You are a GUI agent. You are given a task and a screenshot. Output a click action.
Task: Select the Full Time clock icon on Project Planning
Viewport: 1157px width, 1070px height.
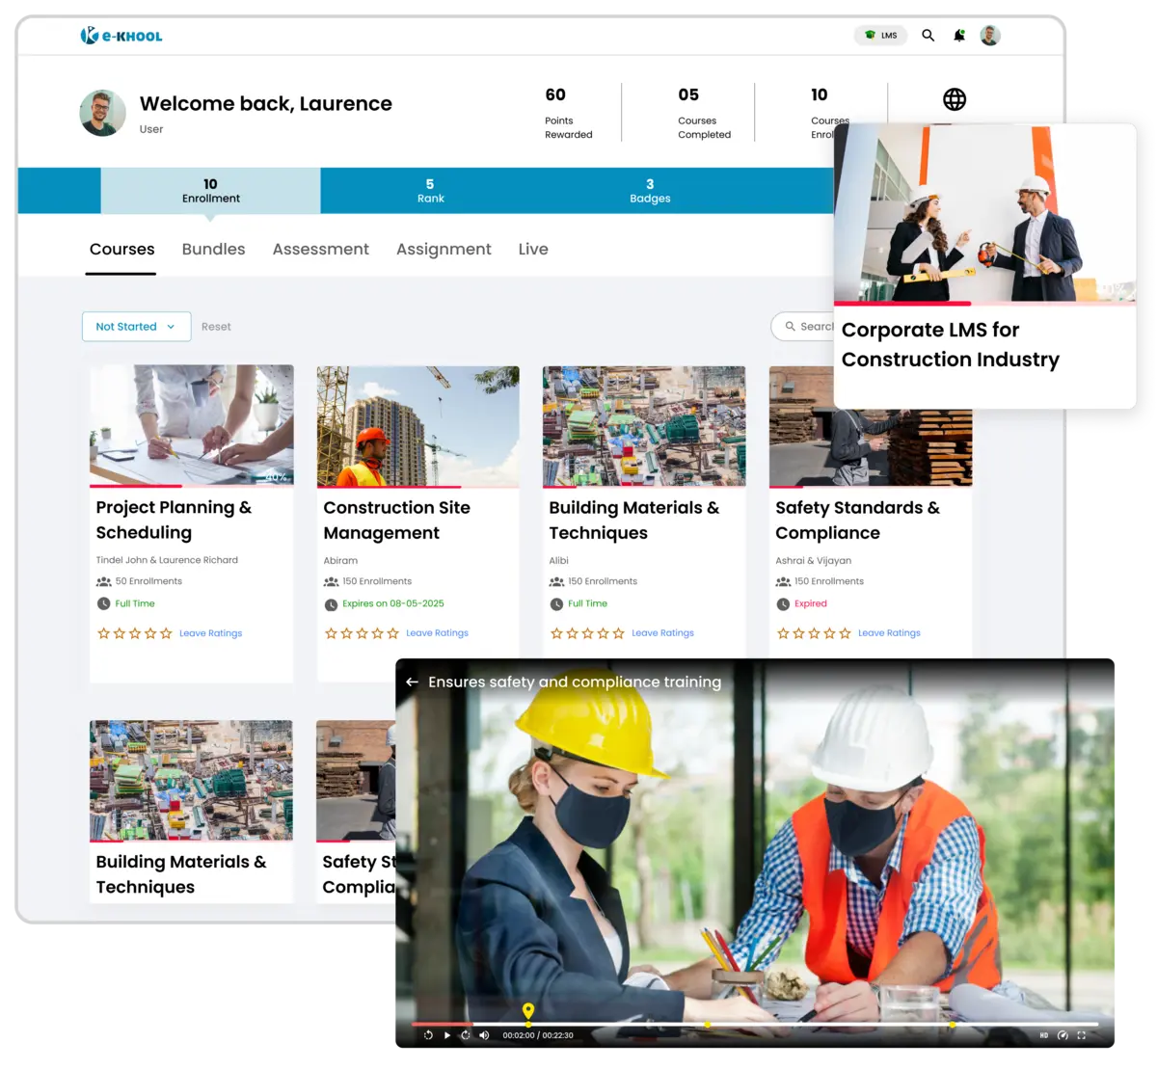(103, 602)
